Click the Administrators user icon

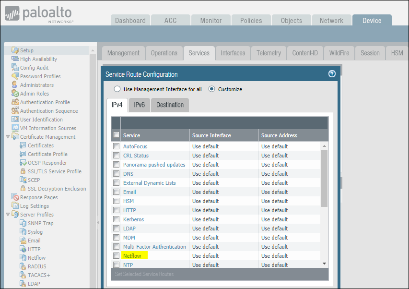tap(15, 85)
